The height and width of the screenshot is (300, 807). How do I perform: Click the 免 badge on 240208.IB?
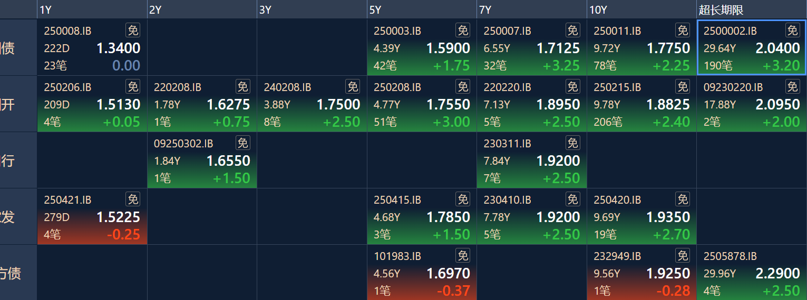[353, 86]
